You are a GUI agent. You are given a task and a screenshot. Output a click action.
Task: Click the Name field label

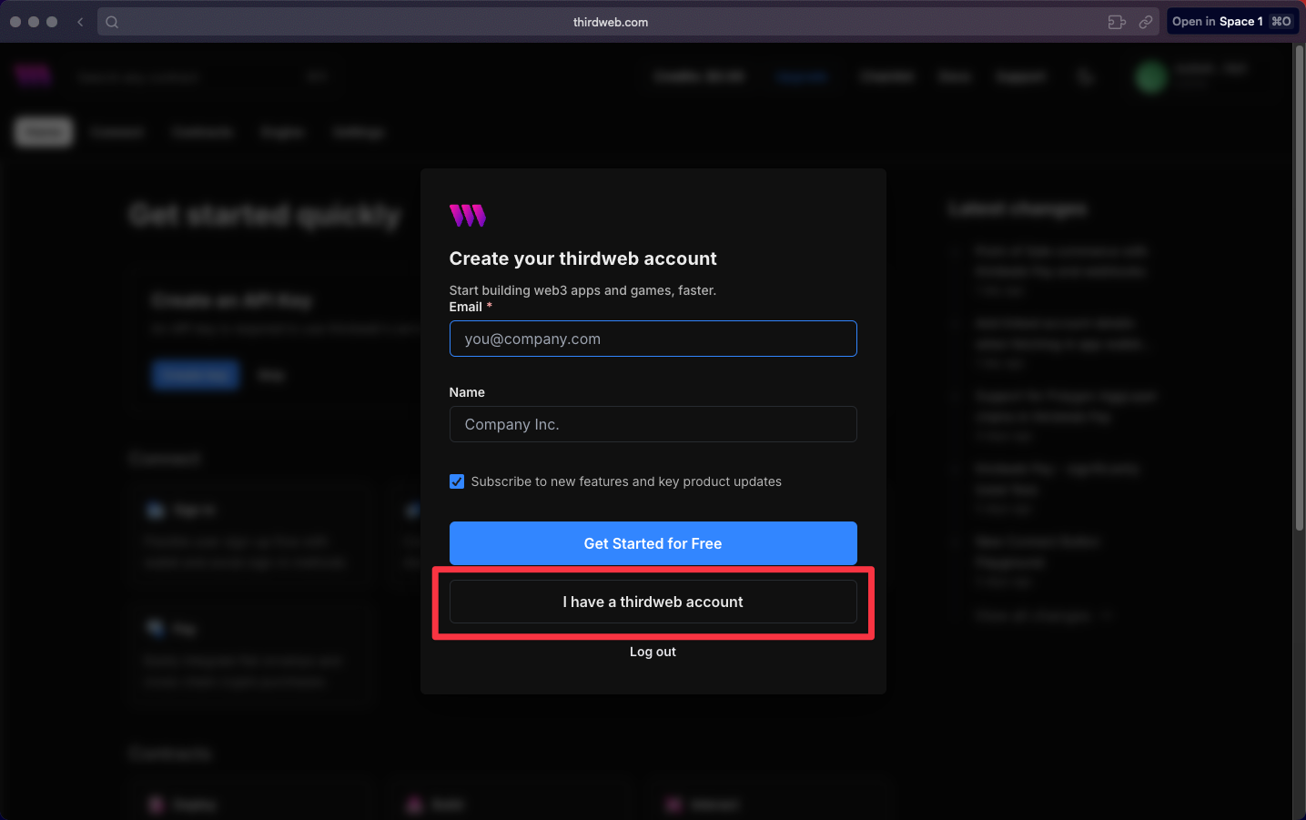pos(467,392)
